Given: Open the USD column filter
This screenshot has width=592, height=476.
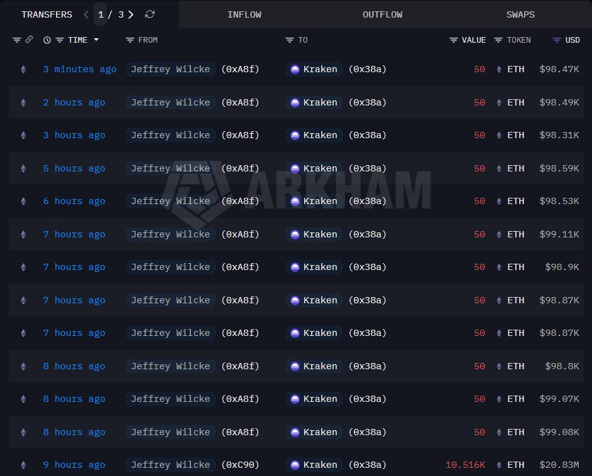Looking at the screenshot, I should (x=557, y=40).
